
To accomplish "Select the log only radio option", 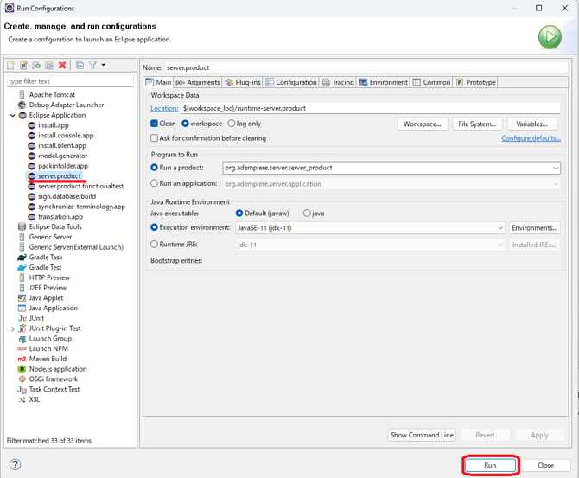I will click(231, 124).
